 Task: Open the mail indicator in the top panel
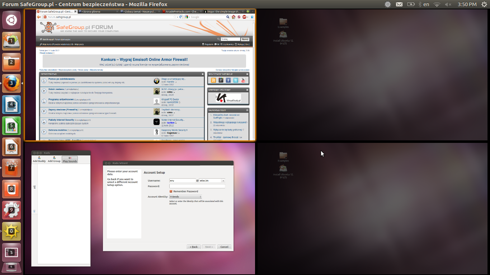(x=399, y=4)
